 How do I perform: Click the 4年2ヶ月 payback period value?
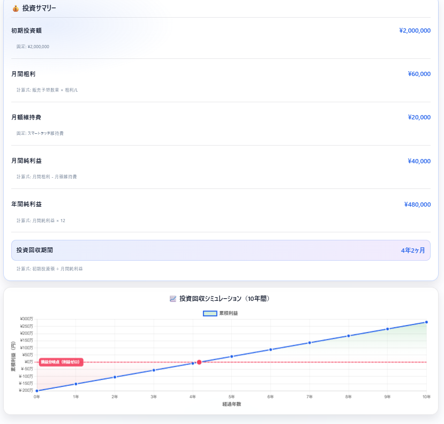(x=412, y=250)
